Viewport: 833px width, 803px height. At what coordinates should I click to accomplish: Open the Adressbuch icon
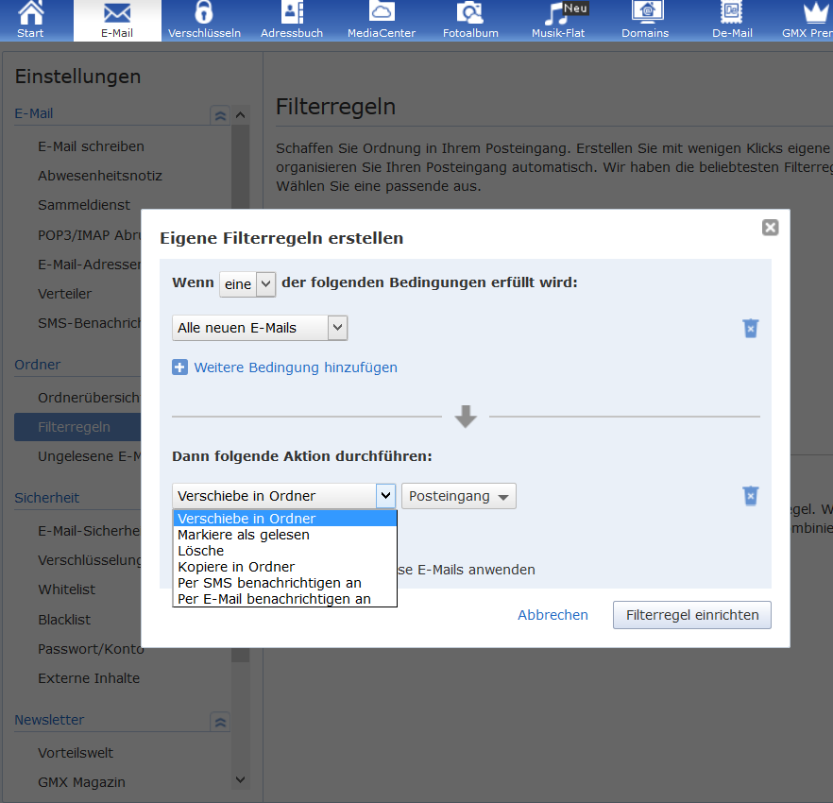[x=292, y=13]
